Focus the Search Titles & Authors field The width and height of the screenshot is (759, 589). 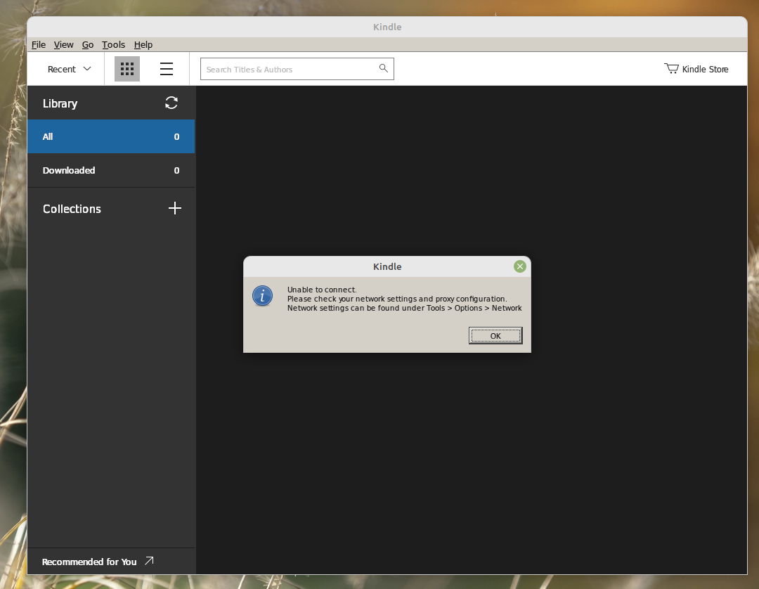pos(297,69)
